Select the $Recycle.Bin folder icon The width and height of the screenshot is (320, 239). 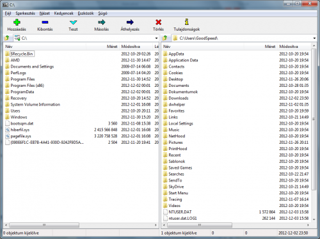pos(7,54)
